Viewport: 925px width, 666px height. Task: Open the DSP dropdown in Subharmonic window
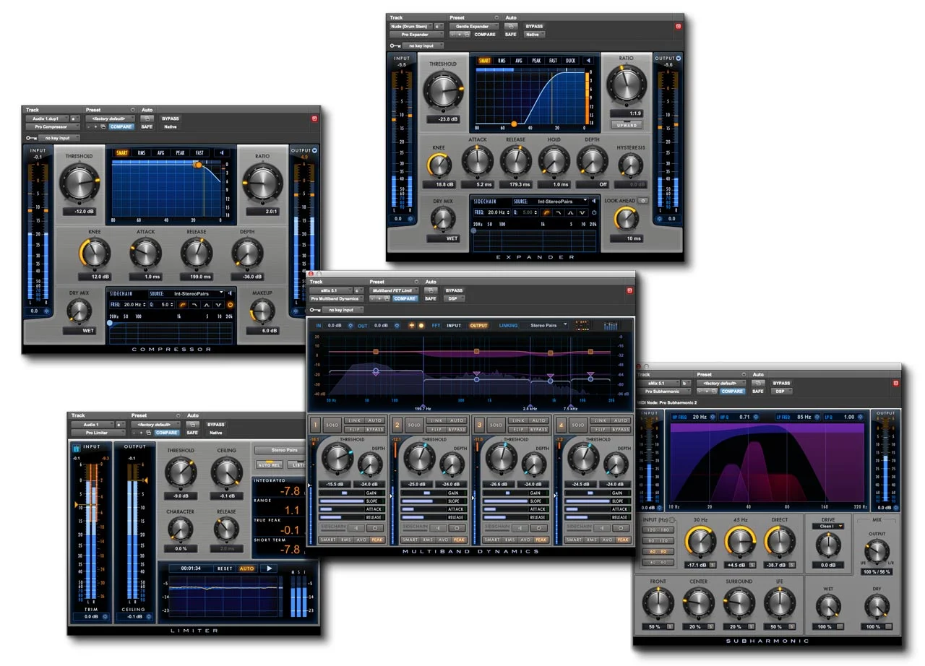(x=781, y=391)
